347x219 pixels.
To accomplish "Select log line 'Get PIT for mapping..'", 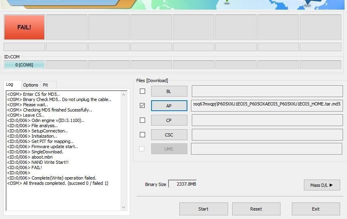I will pyautogui.click(x=40, y=141).
